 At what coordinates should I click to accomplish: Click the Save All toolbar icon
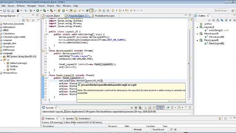point(8,11)
